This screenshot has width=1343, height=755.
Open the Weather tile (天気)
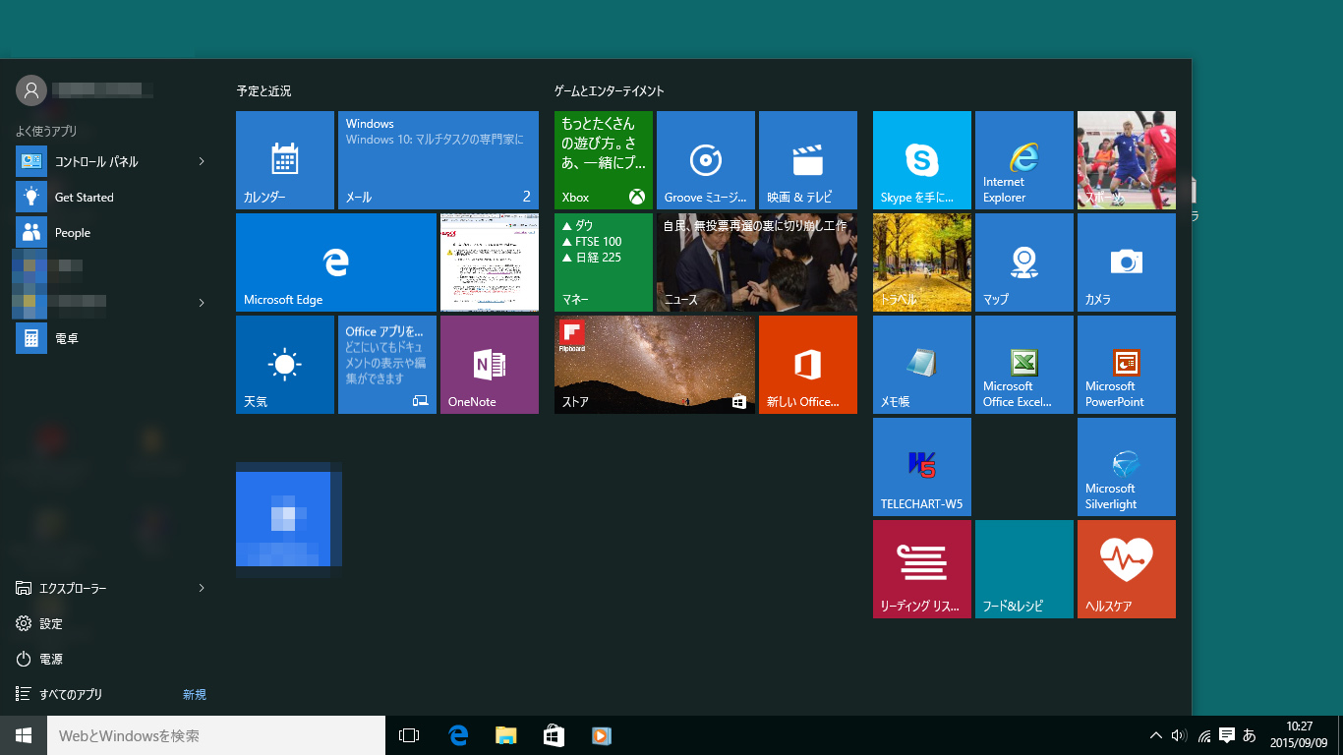[285, 365]
